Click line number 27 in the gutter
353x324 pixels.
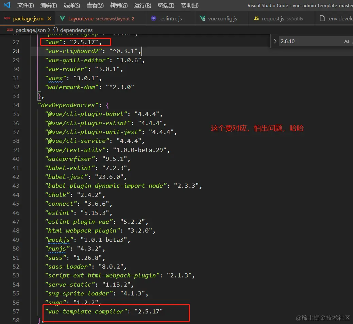click(16, 42)
